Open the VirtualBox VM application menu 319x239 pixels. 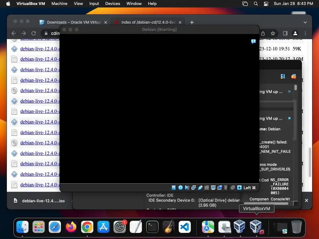pos(31,4)
